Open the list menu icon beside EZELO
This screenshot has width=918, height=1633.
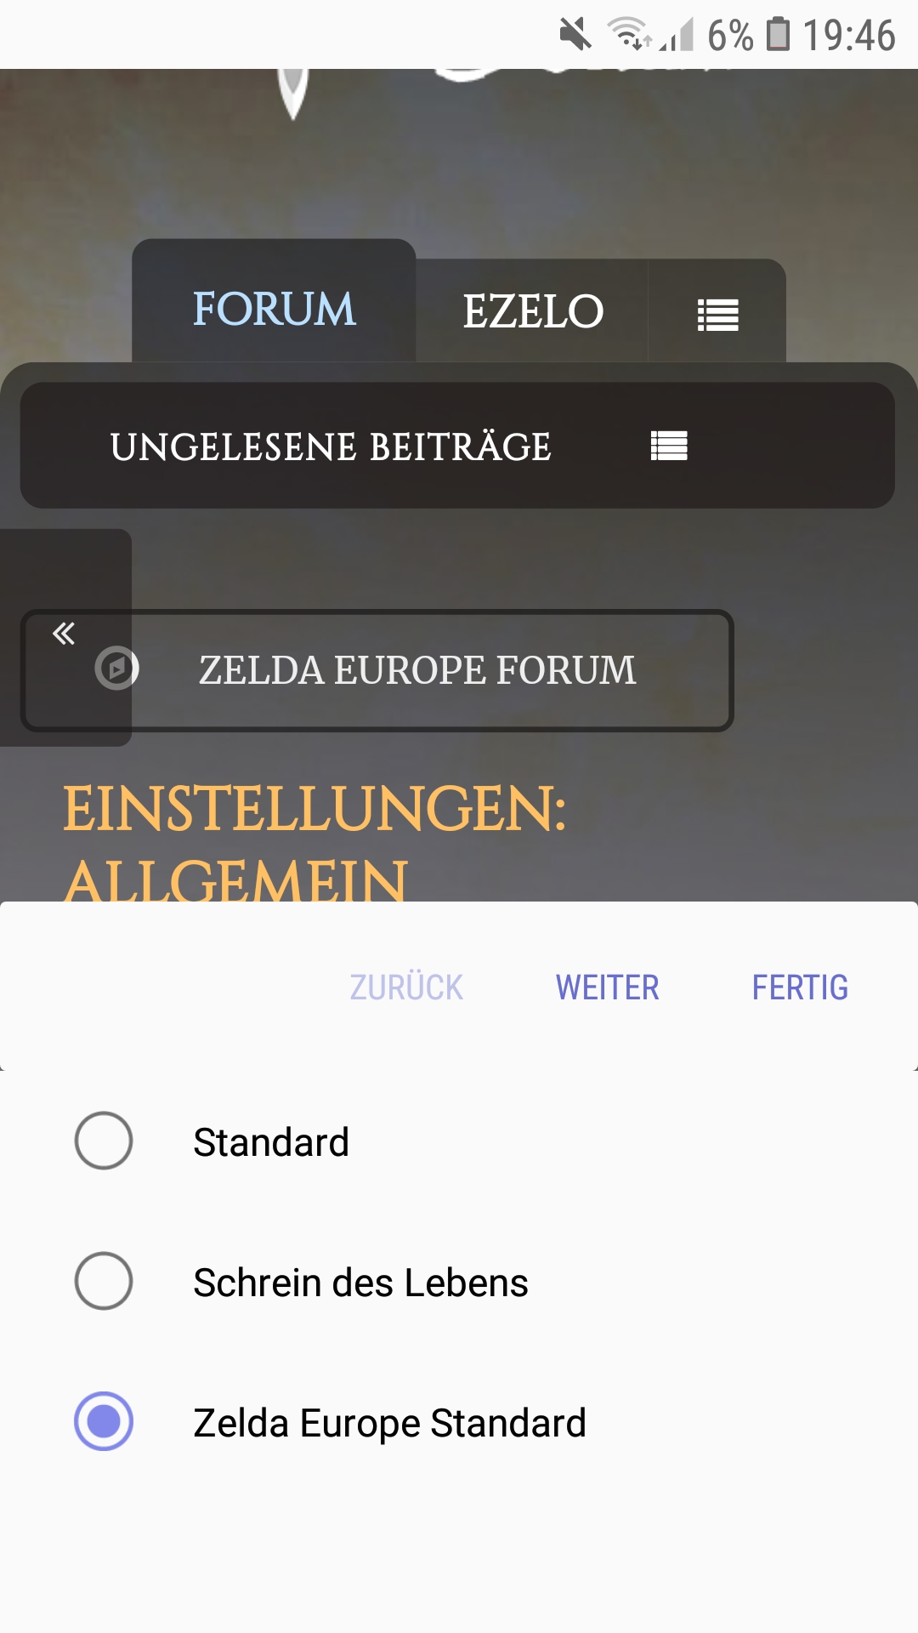click(717, 315)
